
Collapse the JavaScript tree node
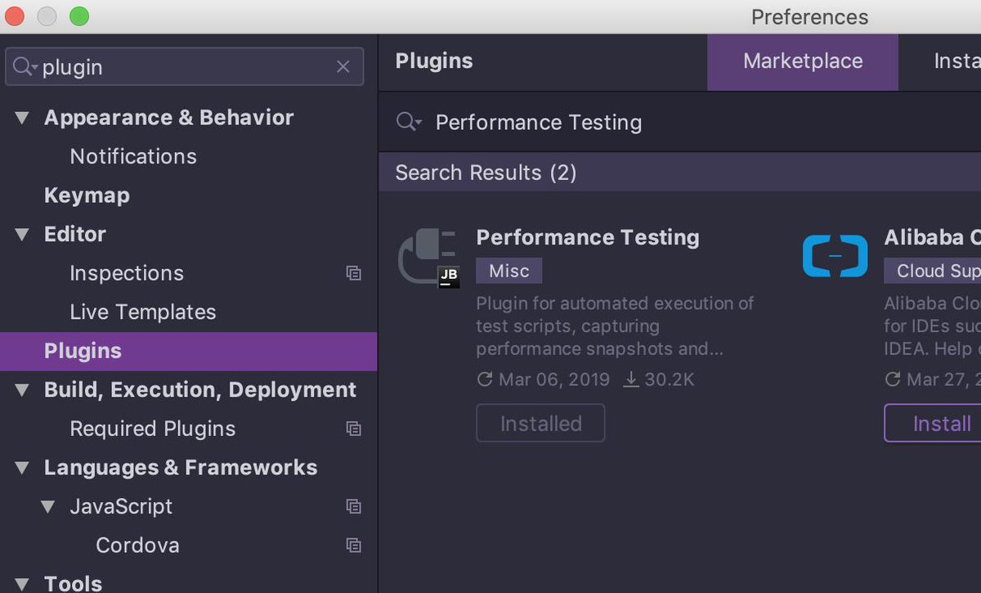pyautogui.click(x=48, y=506)
